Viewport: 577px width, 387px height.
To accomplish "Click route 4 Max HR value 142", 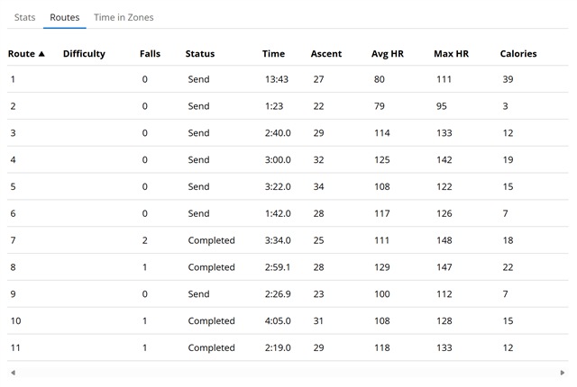I will pyautogui.click(x=443, y=160).
